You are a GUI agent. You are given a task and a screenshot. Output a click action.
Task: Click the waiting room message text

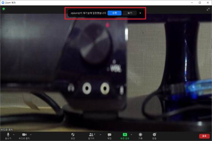[88, 13]
